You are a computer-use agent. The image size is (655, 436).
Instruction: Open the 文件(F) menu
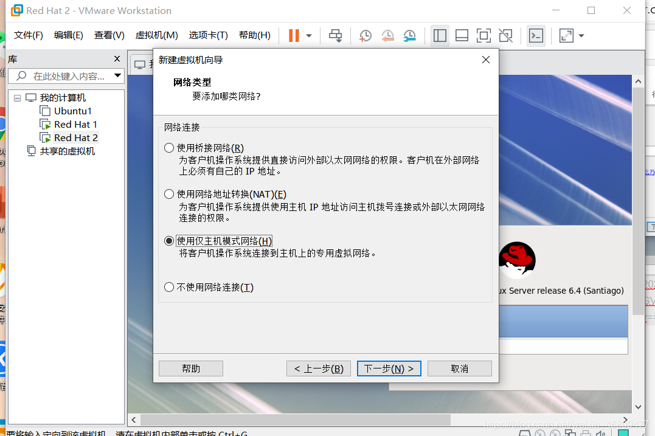(x=29, y=35)
